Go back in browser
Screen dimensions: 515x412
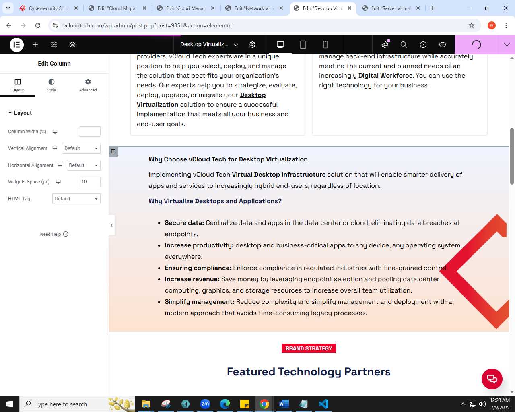coord(9,25)
